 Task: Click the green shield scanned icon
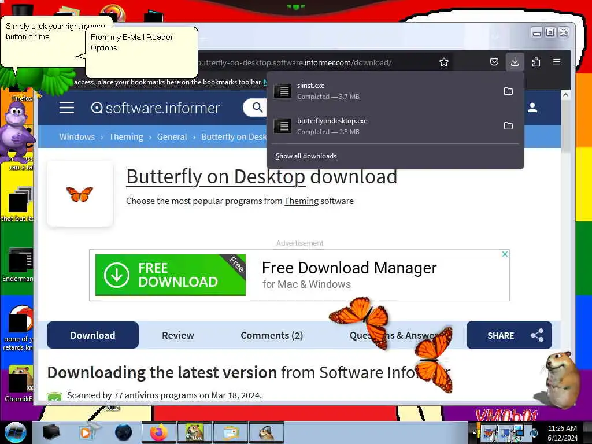click(x=55, y=397)
